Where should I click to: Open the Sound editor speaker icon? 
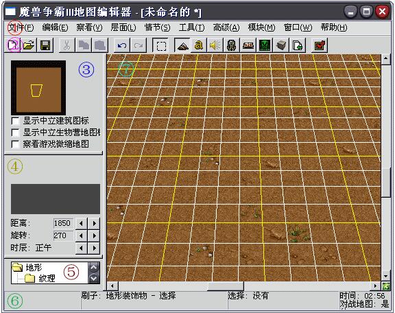point(215,45)
